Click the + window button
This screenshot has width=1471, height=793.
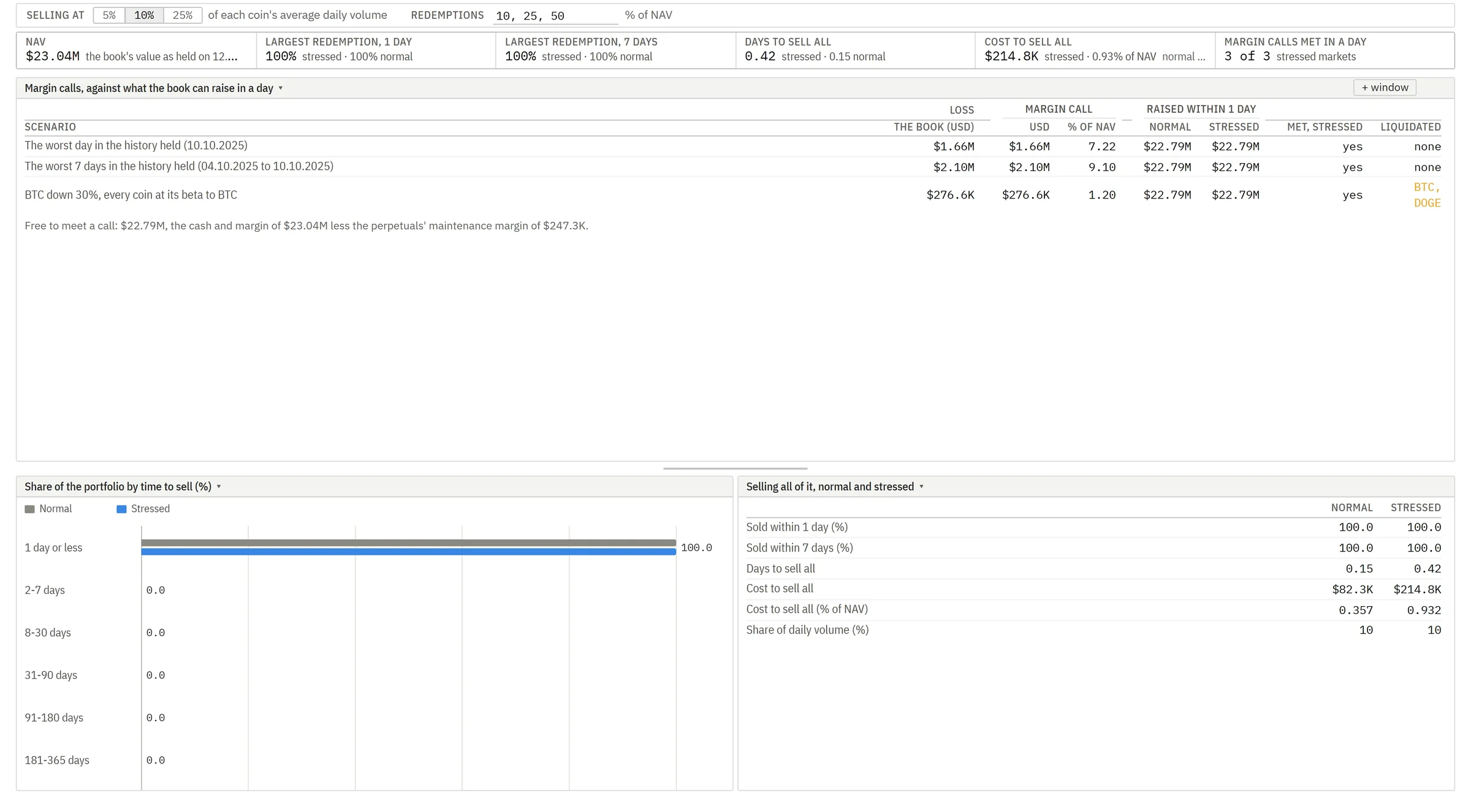pyautogui.click(x=1385, y=88)
